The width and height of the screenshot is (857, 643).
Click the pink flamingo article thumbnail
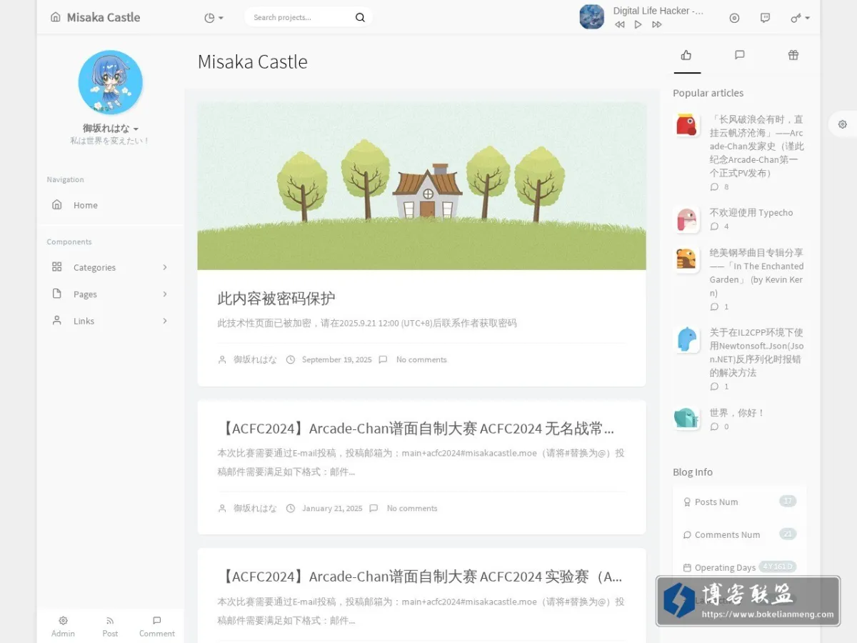click(x=686, y=219)
